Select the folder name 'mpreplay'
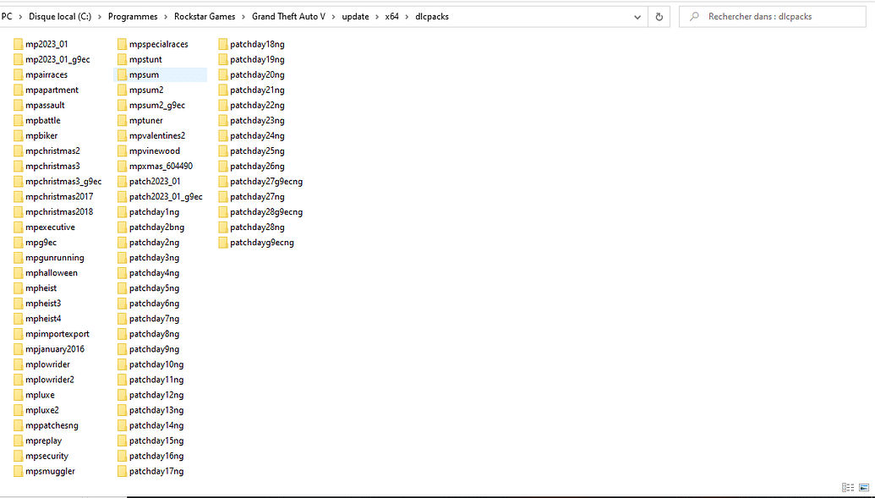This screenshot has width=875, height=498. pos(43,441)
